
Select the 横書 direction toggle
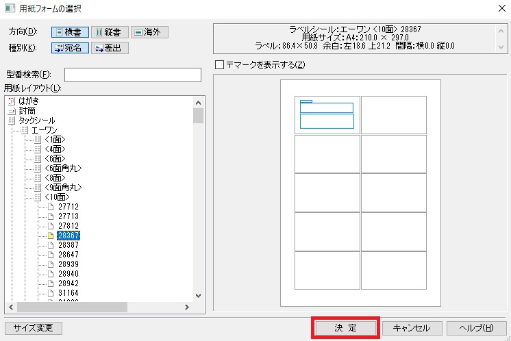pyautogui.click(x=69, y=32)
